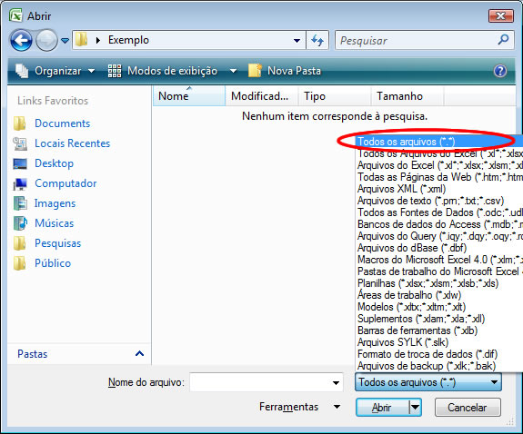Toggle the file type combo box at bottom
Image resolution: width=523 pixels, height=434 pixels.
428,382
